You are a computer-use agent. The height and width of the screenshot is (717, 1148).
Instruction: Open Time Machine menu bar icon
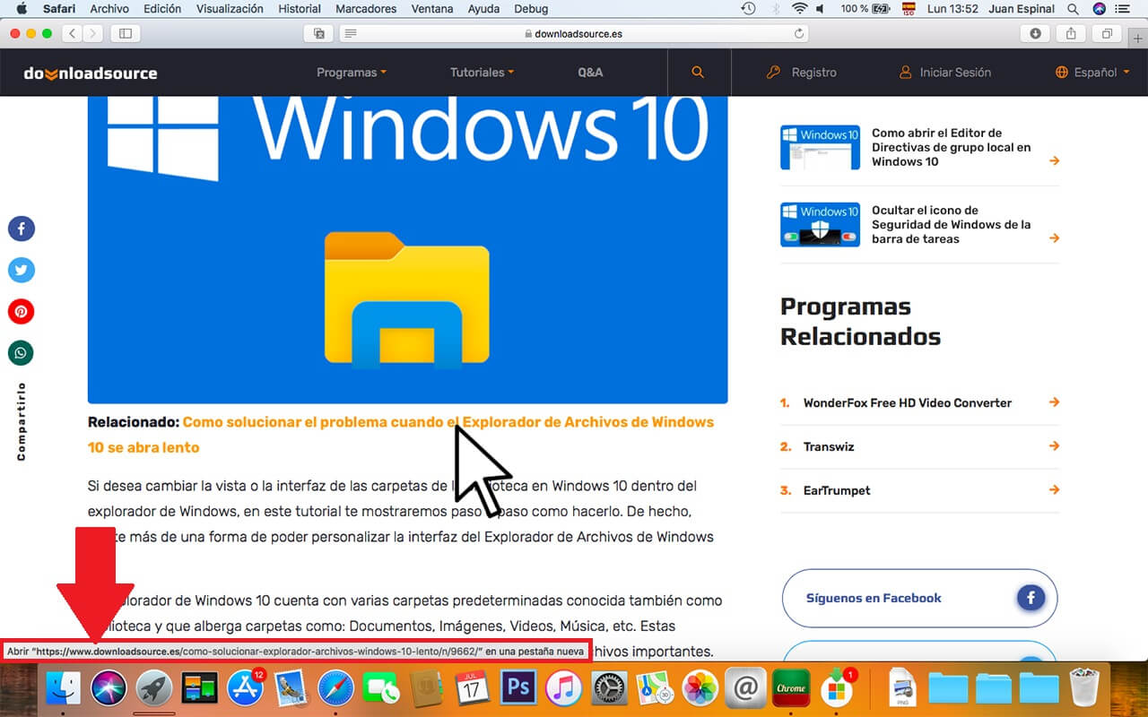pos(748,9)
